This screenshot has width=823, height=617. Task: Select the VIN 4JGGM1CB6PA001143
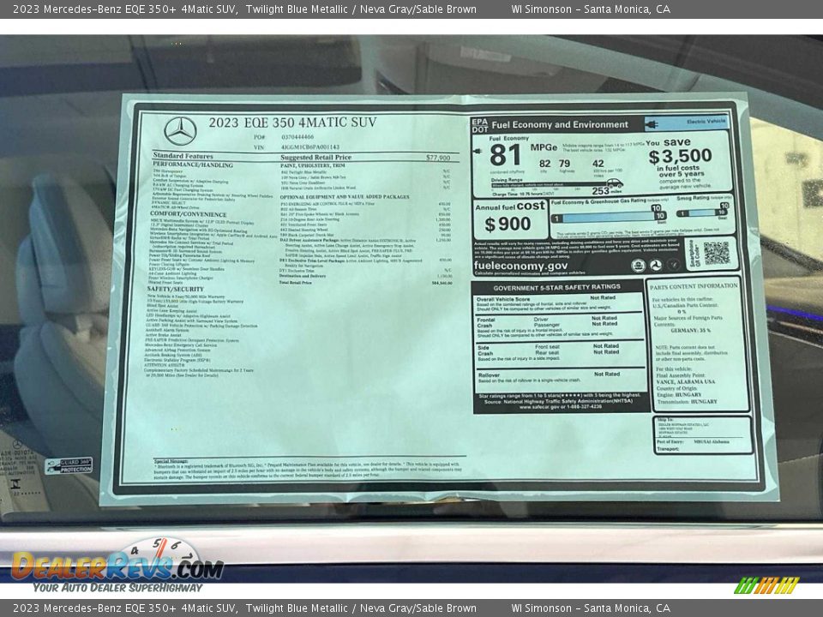(310, 147)
